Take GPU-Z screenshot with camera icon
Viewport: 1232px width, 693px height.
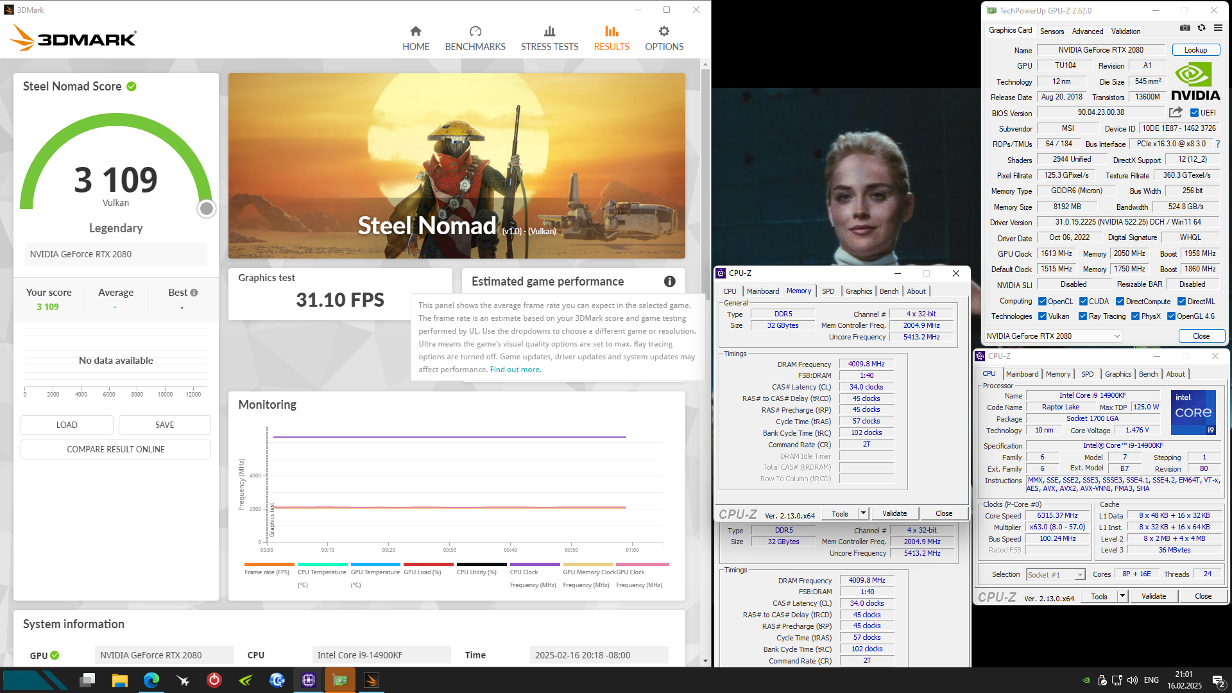tap(1185, 28)
